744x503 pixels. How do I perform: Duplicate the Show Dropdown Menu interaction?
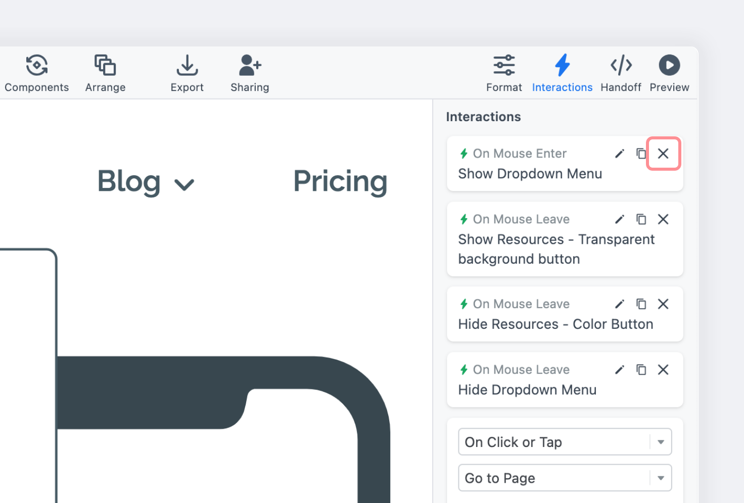(641, 154)
